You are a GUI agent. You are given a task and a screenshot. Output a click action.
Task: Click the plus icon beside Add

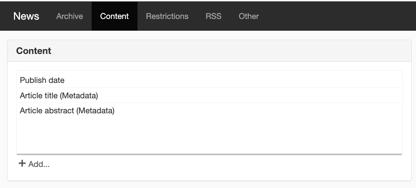coord(22,164)
